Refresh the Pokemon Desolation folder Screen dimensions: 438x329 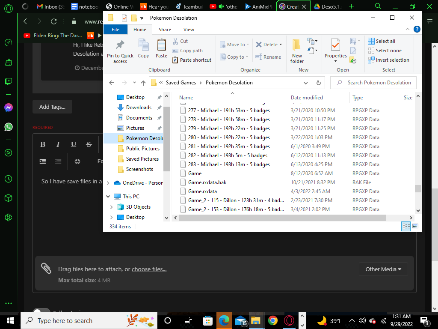pyautogui.click(x=318, y=83)
